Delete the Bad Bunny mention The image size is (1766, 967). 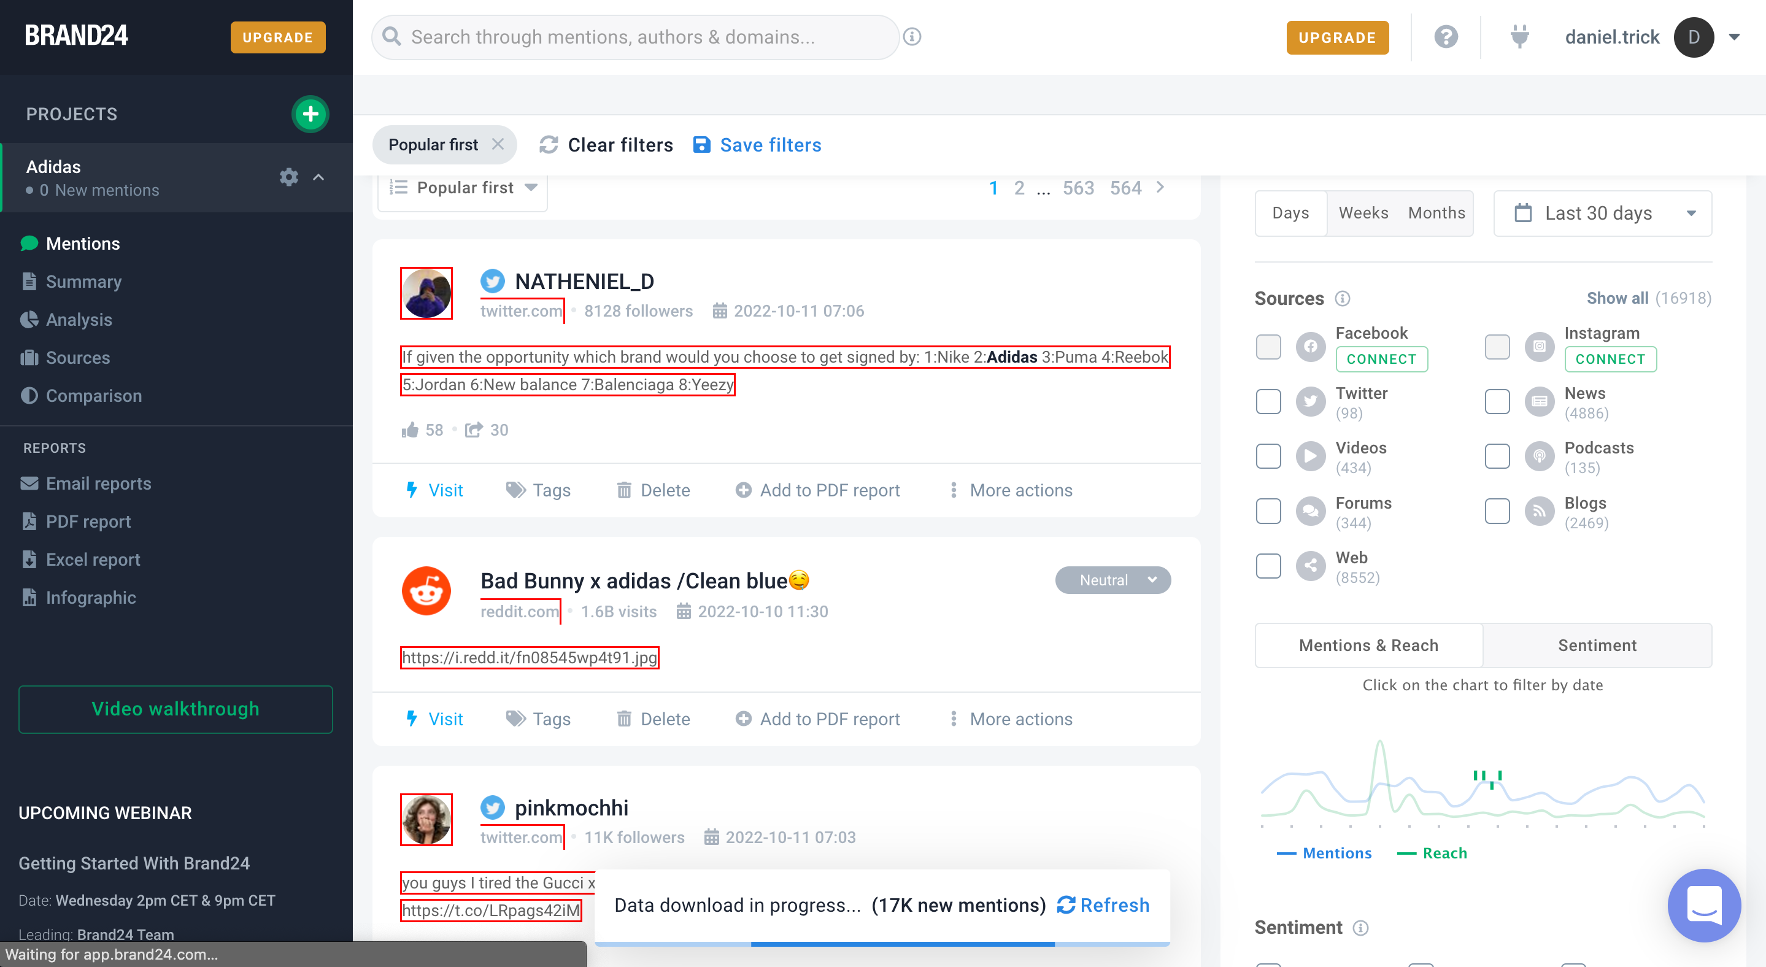coord(654,719)
